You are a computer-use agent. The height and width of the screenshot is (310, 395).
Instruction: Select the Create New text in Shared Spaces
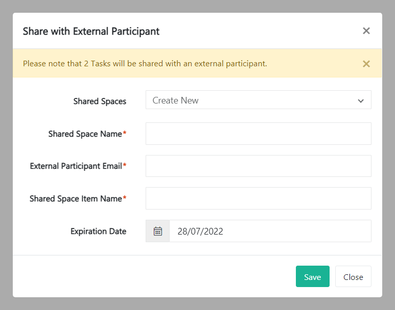click(175, 100)
